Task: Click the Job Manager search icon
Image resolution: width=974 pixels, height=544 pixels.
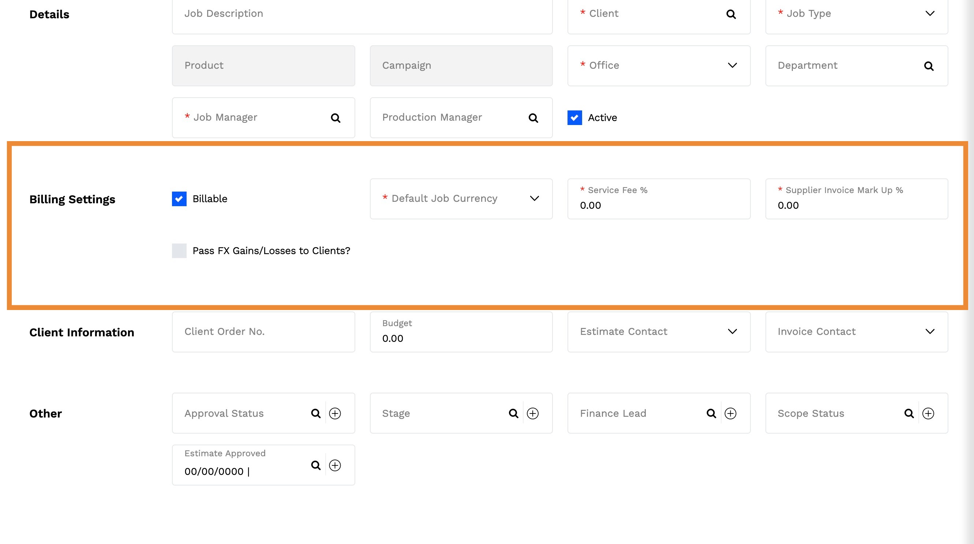Action: (336, 118)
